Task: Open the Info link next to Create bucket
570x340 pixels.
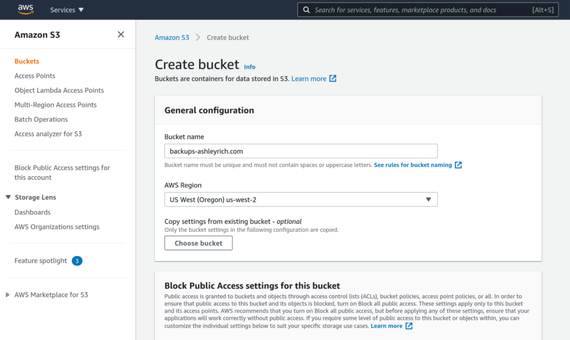Action: pyautogui.click(x=249, y=67)
